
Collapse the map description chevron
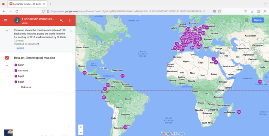7,31
